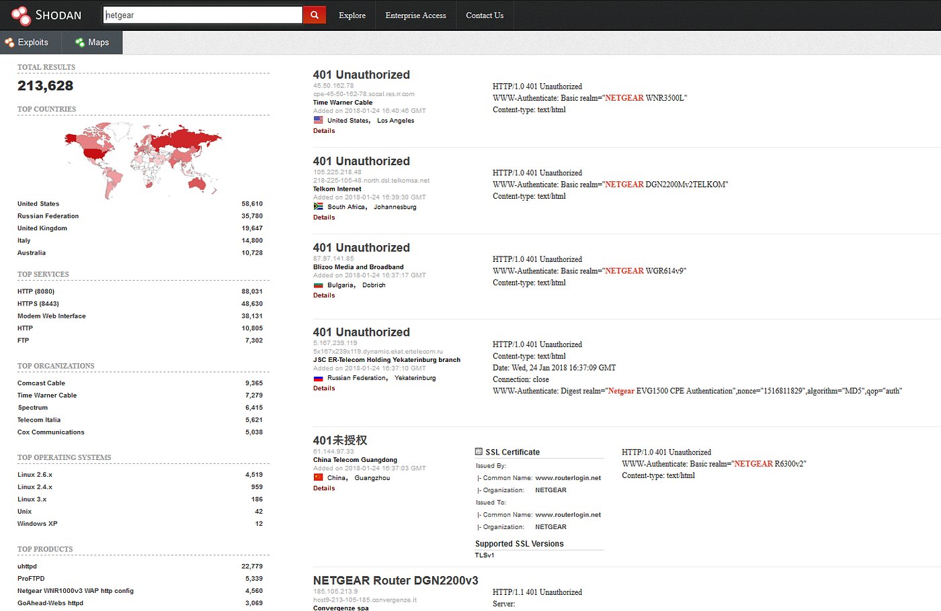Filter by ProFTPD product

[31, 579]
